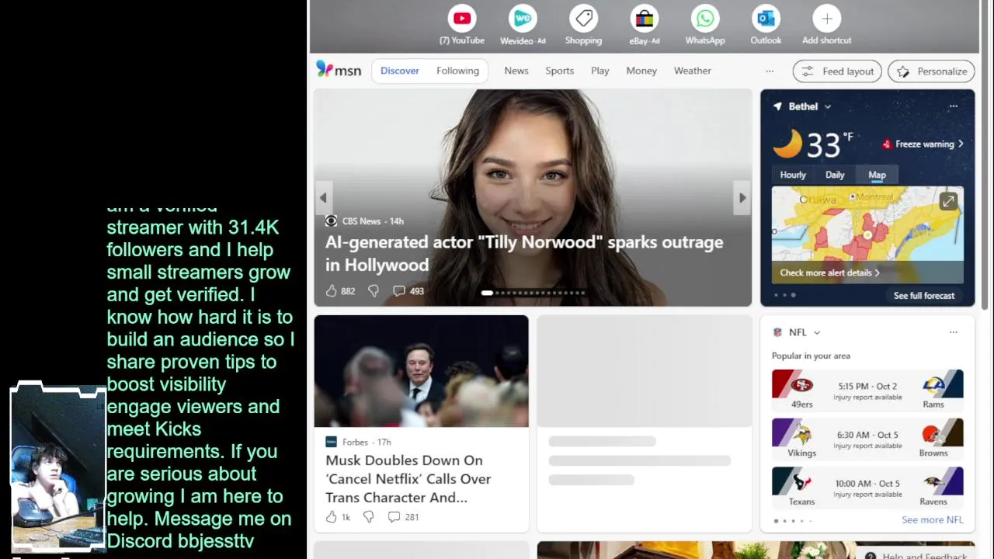Open comments on Tilly Norwood article
The width and height of the screenshot is (994, 559).
(399, 291)
